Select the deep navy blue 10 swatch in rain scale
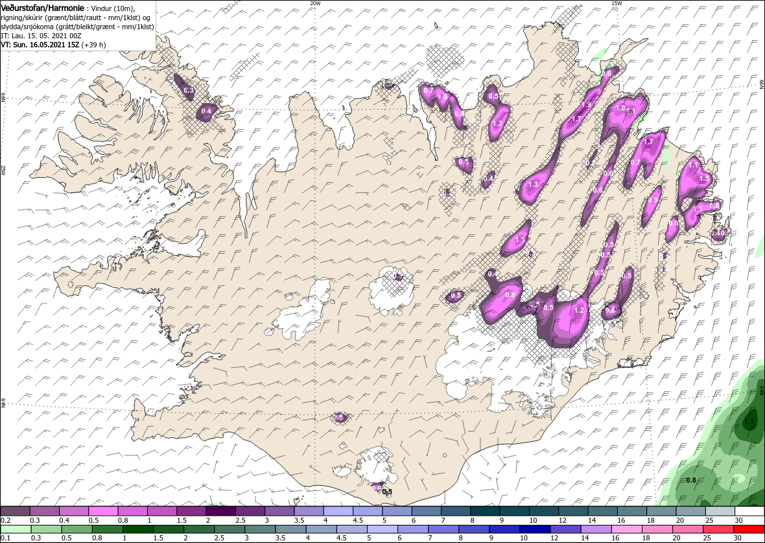765x543 pixels. pos(535,529)
